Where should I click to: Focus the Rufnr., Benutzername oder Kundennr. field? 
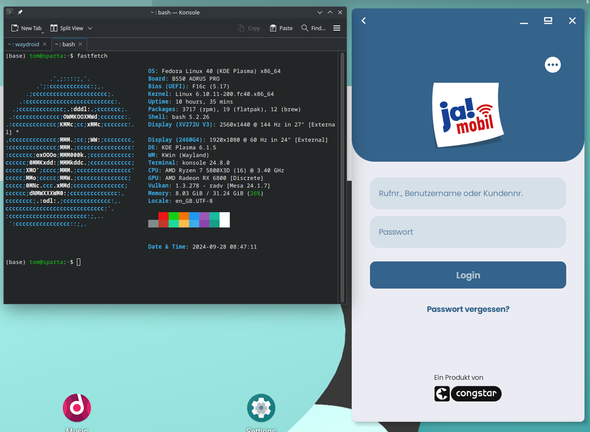(x=468, y=194)
